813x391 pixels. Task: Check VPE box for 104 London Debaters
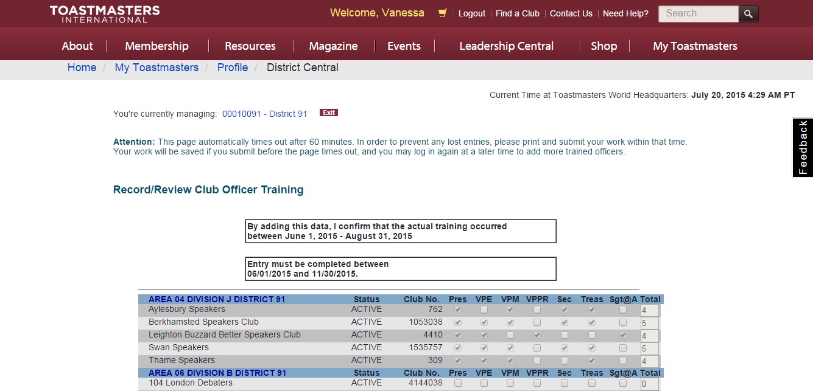(x=484, y=383)
